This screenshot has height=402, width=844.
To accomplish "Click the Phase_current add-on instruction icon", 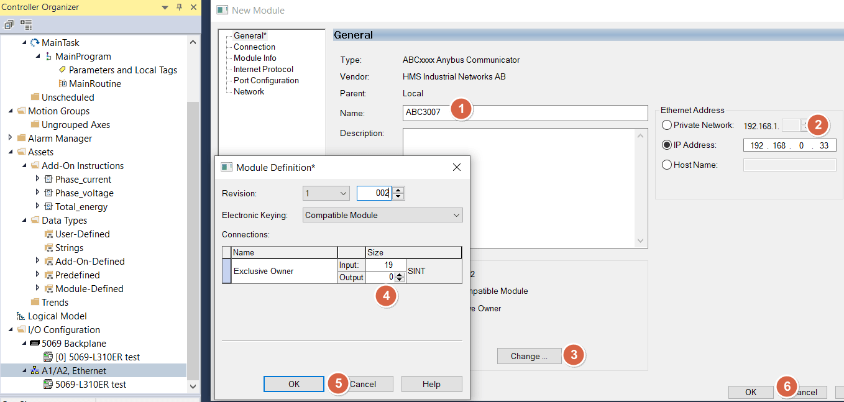I will 48,179.
